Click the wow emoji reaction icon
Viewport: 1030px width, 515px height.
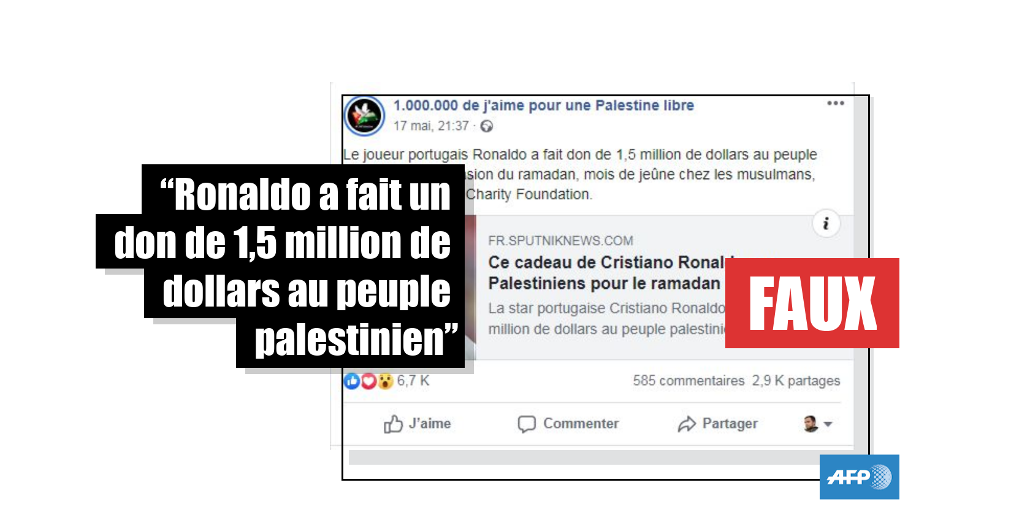(x=384, y=381)
